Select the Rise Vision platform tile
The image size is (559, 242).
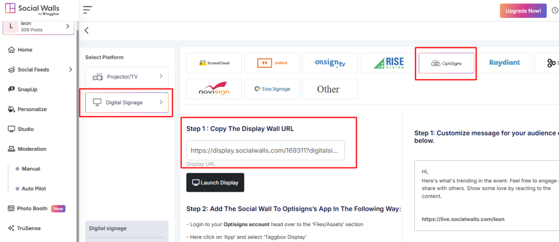(x=389, y=63)
